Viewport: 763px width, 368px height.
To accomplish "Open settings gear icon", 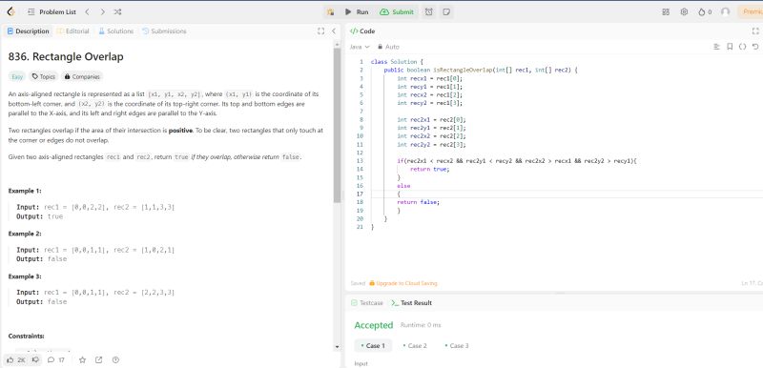I will (x=684, y=12).
